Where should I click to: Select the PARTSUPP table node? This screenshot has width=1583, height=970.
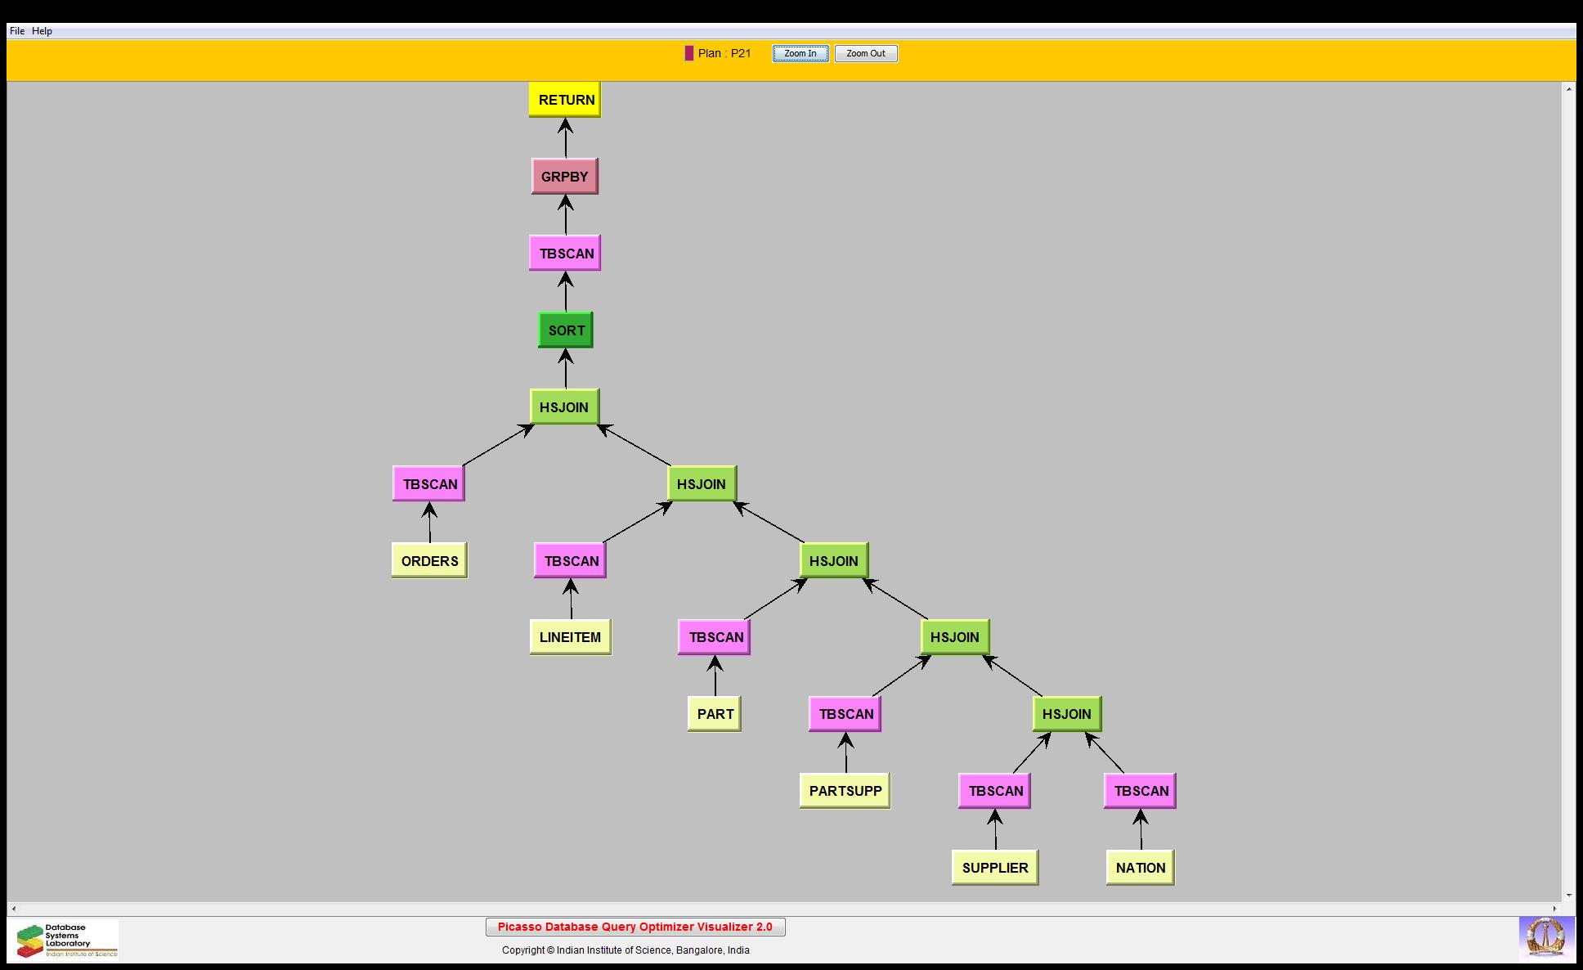point(845,791)
